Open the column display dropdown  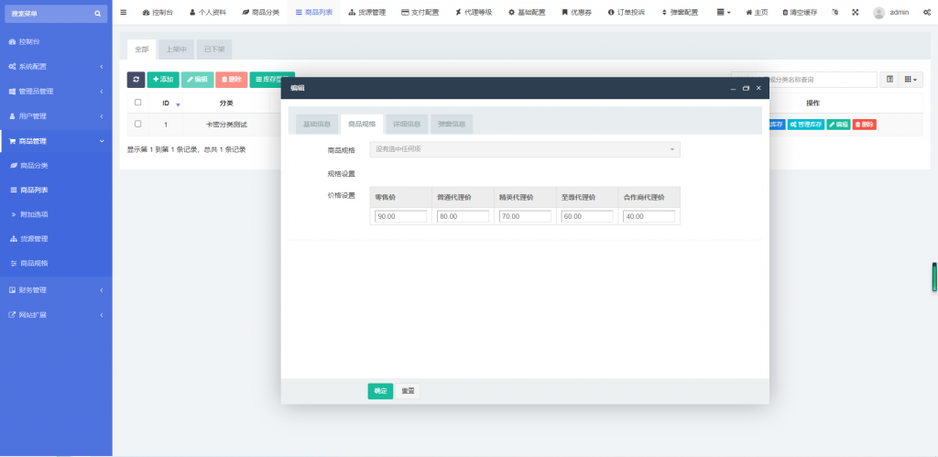911,80
